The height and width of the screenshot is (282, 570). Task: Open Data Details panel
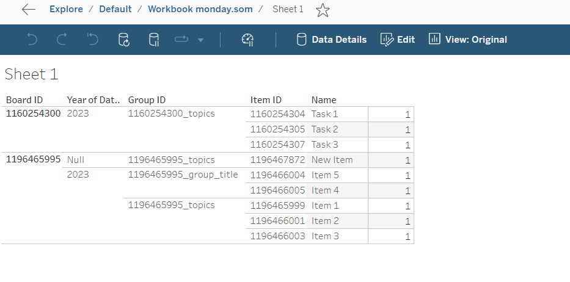(332, 40)
